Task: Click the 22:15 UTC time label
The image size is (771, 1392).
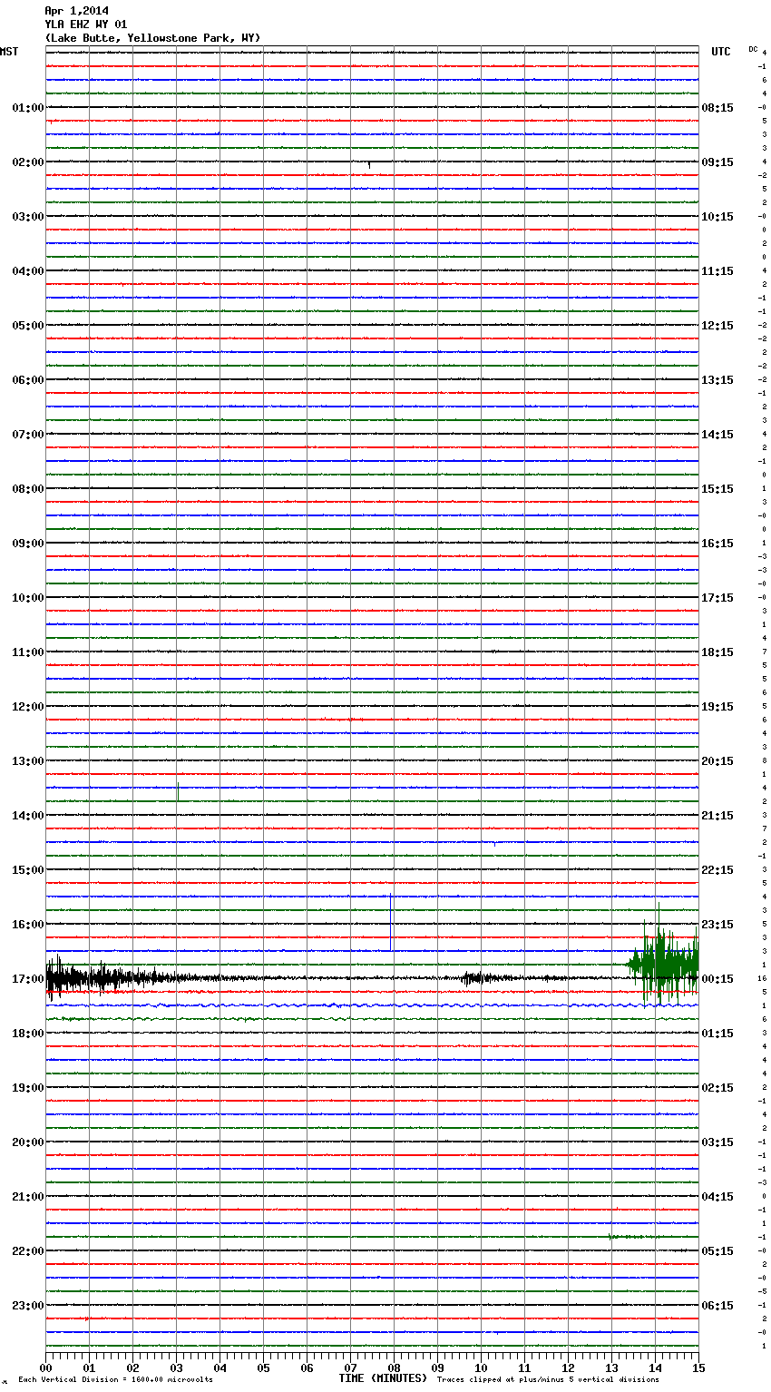Action: pos(717,870)
